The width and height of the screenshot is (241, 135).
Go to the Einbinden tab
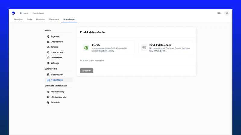[x=40, y=19]
